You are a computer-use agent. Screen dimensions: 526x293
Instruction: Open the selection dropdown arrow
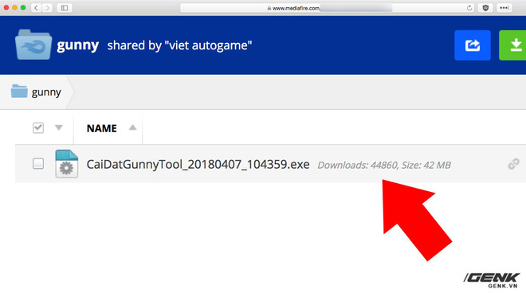[x=59, y=127]
